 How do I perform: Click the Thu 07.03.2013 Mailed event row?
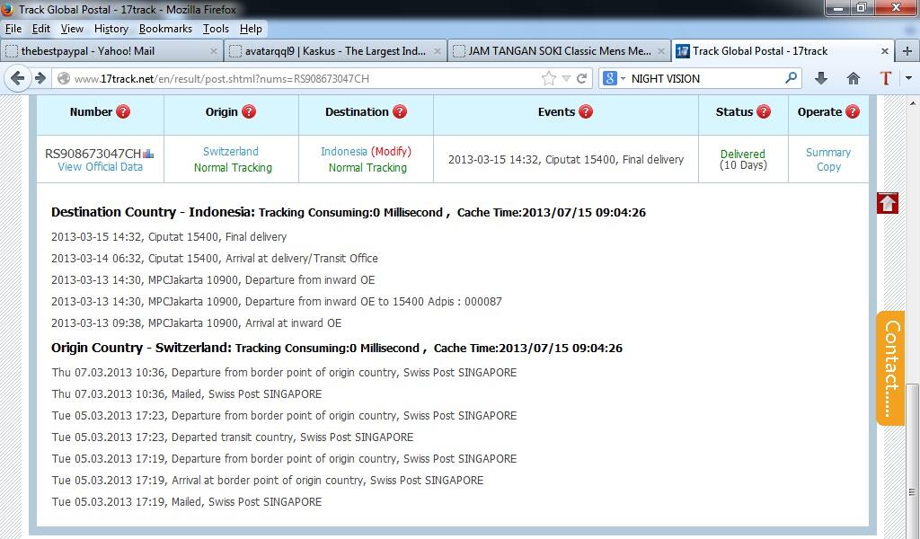[x=187, y=394]
